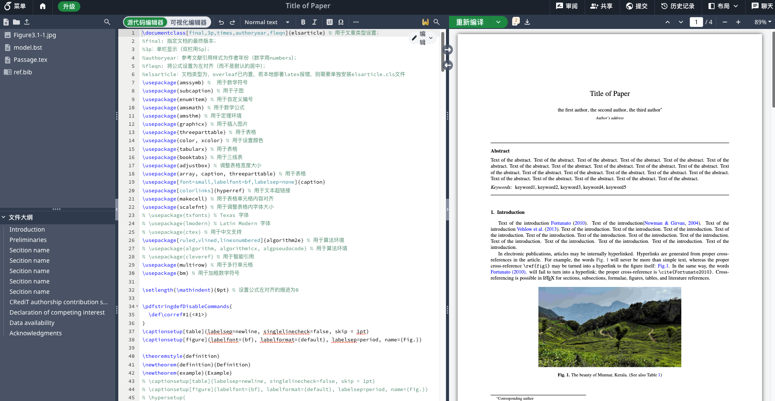Open the editing mode dropdown

[x=422, y=38]
